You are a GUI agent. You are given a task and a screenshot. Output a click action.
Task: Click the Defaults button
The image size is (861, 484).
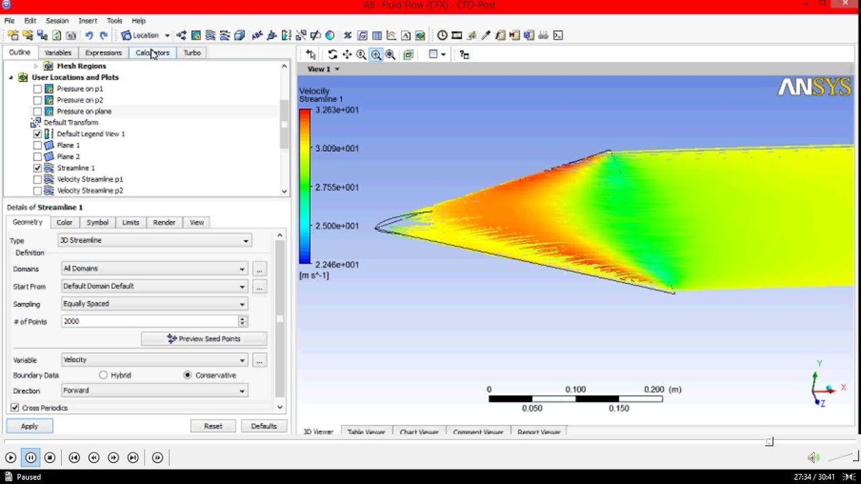tap(264, 426)
